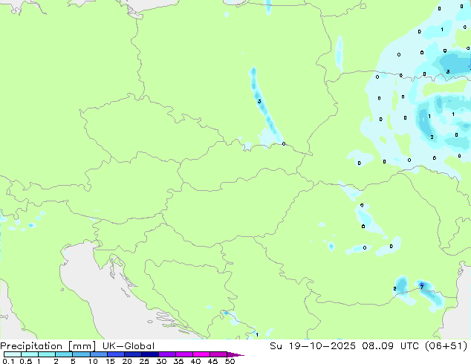471x364 pixels.
Task: Click the '[mm]' unit label
Action: pyautogui.click(x=82, y=346)
